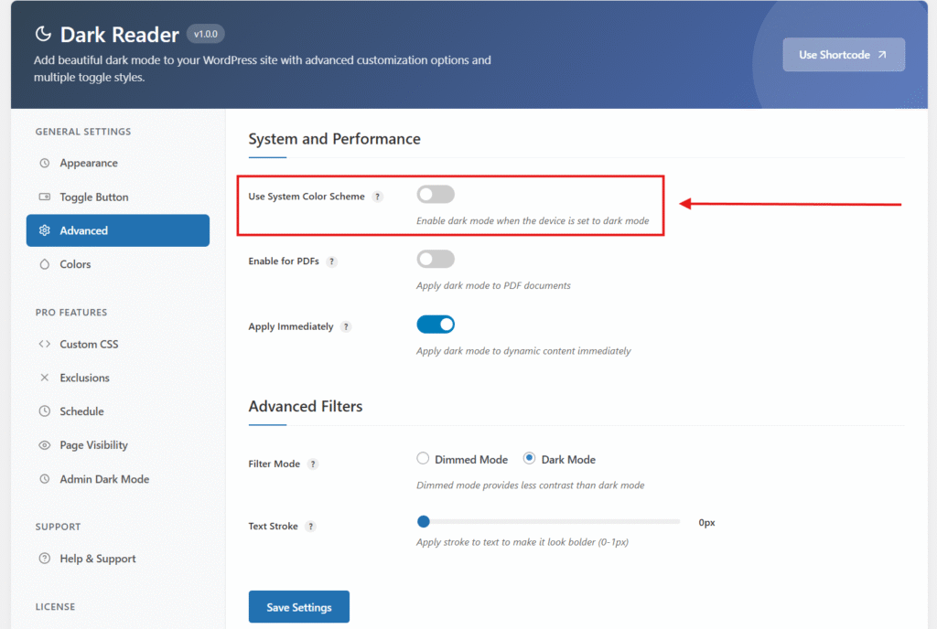Image resolution: width=937 pixels, height=629 pixels.
Task: Disable the Apply Immediately toggle
Action: tap(436, 324)
